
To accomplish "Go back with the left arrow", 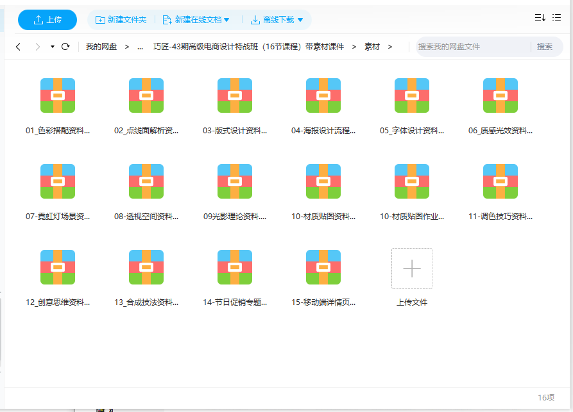I will (x=18, y=47).
